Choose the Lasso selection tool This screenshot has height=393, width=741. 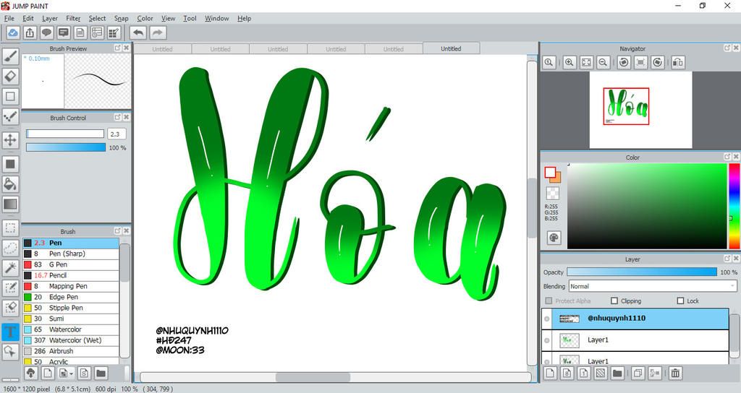click(x=10, y=249)
